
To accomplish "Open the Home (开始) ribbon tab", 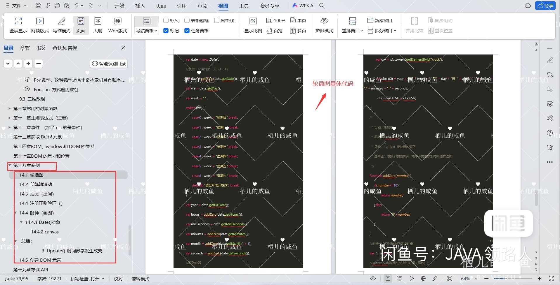I will coord(119,6).
